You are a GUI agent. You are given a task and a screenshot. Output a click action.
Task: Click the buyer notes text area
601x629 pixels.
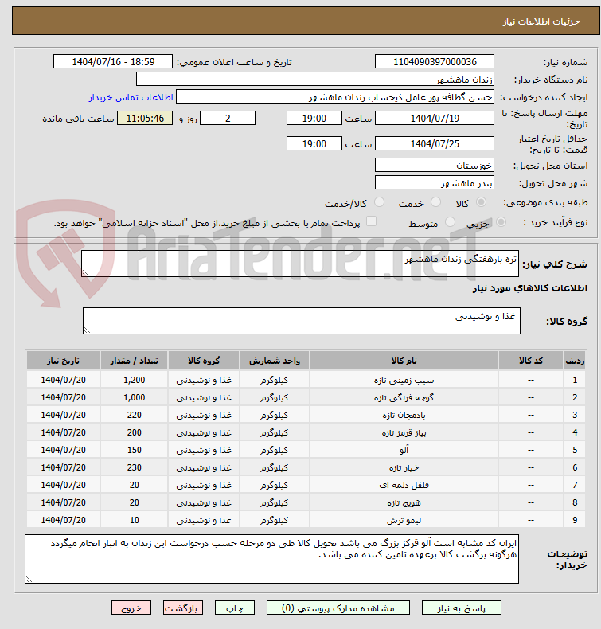(x=271, y=559)
